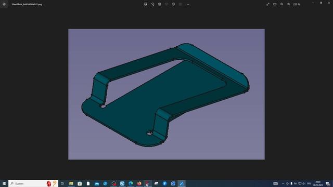Viewport: 333px width, 187px height.
Task: Click the 235 % zoom level value
Action: (x=297, y=4)
